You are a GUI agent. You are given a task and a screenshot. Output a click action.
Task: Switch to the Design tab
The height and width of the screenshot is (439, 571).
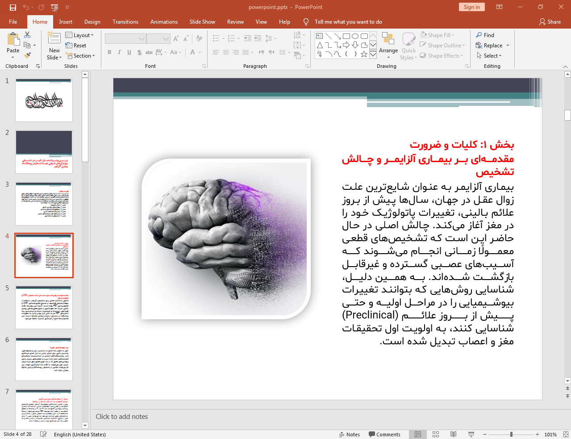pyautogui.click(x=92, y=22)
